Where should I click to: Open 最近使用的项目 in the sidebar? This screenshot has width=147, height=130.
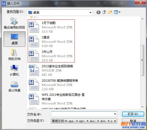click(14, 23)
